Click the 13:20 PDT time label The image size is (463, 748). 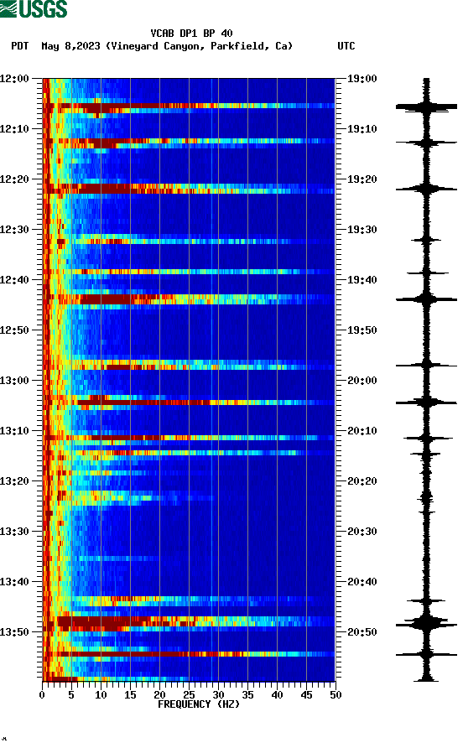point(14,481)
